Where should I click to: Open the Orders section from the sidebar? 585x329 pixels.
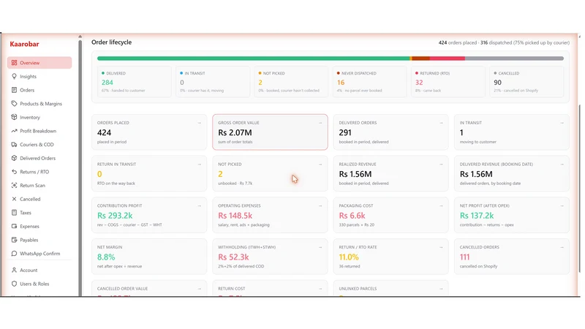click(39, 90)
